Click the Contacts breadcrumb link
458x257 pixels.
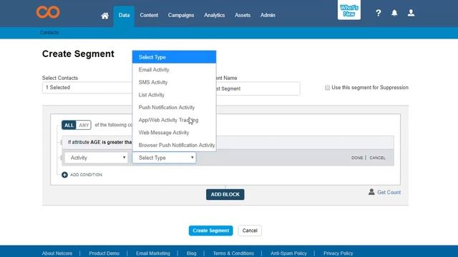[49, 32]
